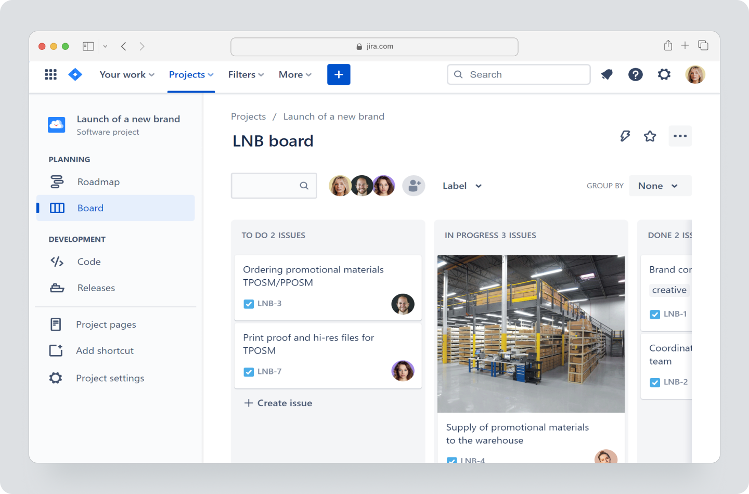Image resolution: width=749 pixels, height=494 pixels.
Task: Open the Label filter dropdown
Action: pos(461,186)
